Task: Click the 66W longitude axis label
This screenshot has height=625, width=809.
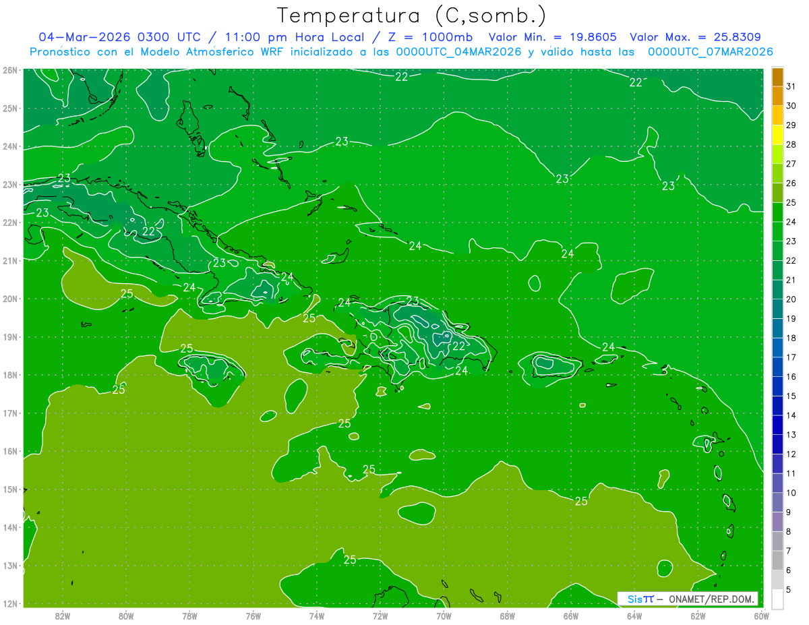Action: coord(571,616)
